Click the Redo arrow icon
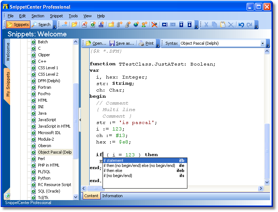 249,25
